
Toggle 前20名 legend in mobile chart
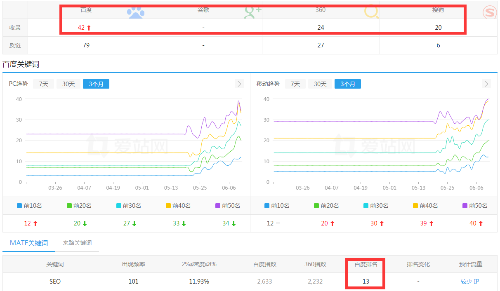point(327,206)
